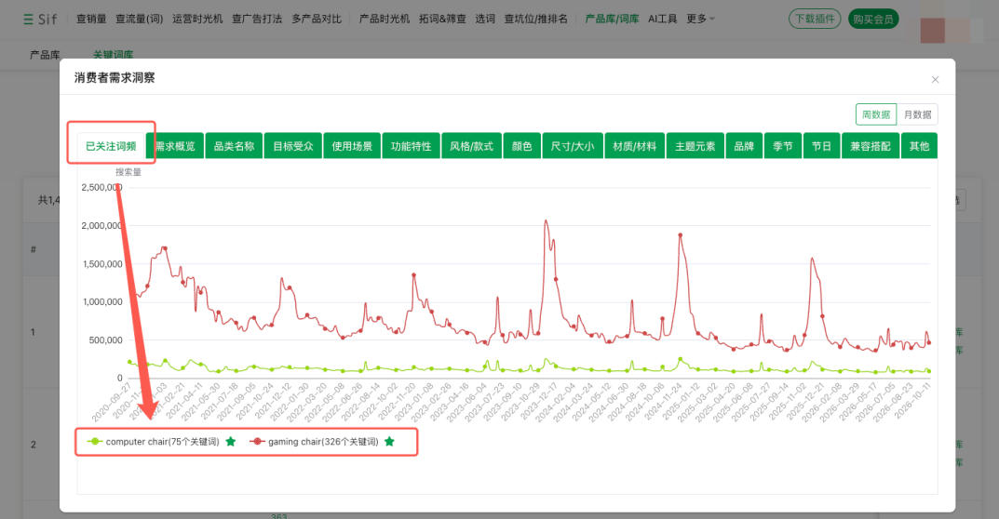Select the 兼容搭配 tab
Viewport: 999px width, 519px height.
click(870, 146)
